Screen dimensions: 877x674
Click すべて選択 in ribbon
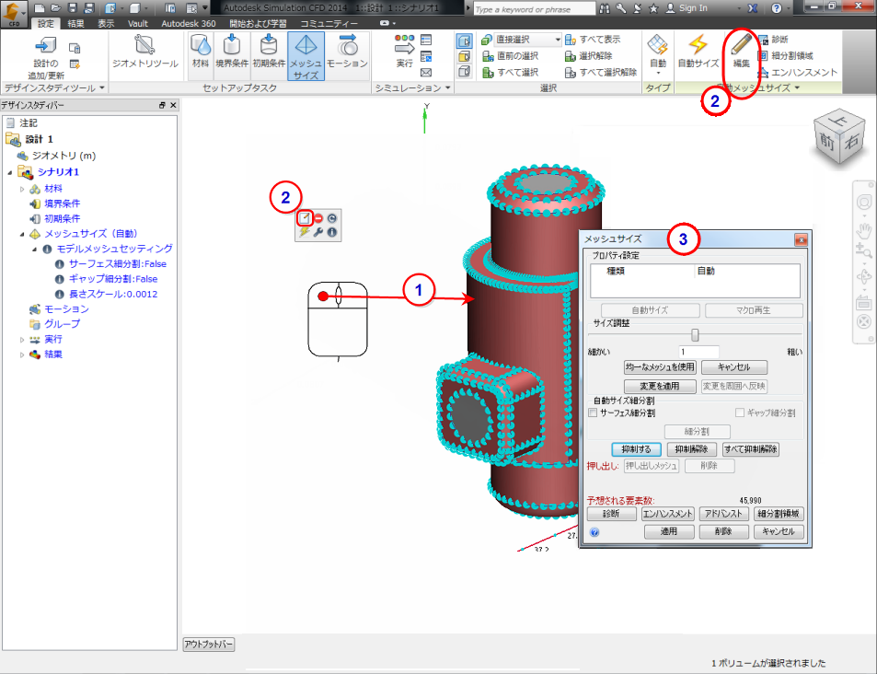coord(511,72)
